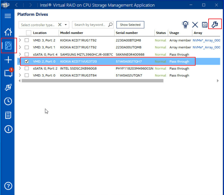Expand the VMD: 3, Port: 2 row

click(20, 40)
